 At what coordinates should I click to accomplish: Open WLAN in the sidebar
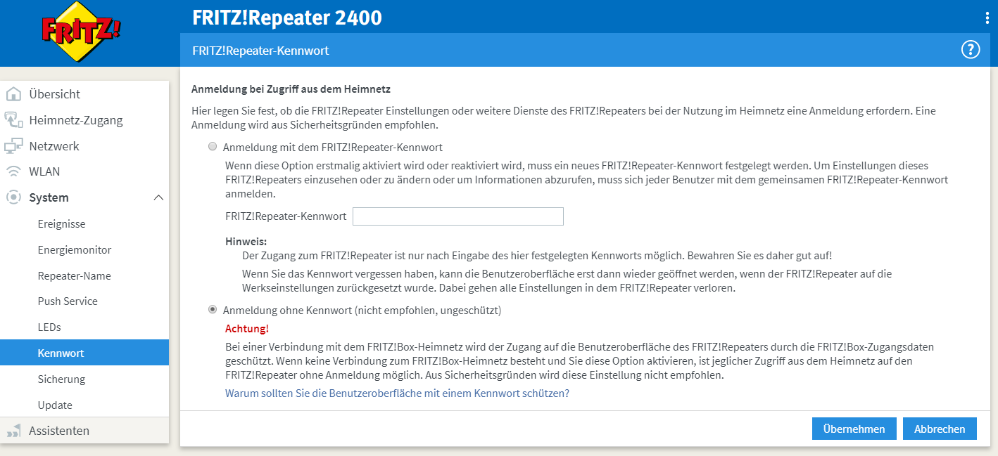tap(44, 171)
